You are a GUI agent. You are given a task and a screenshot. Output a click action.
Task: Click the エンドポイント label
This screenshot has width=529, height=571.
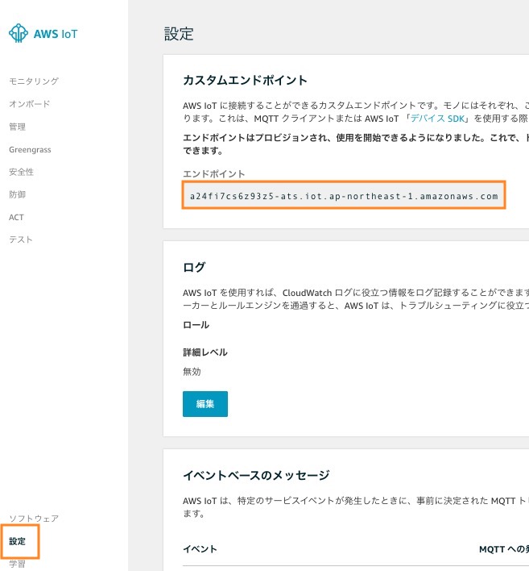tap(214, 174)
